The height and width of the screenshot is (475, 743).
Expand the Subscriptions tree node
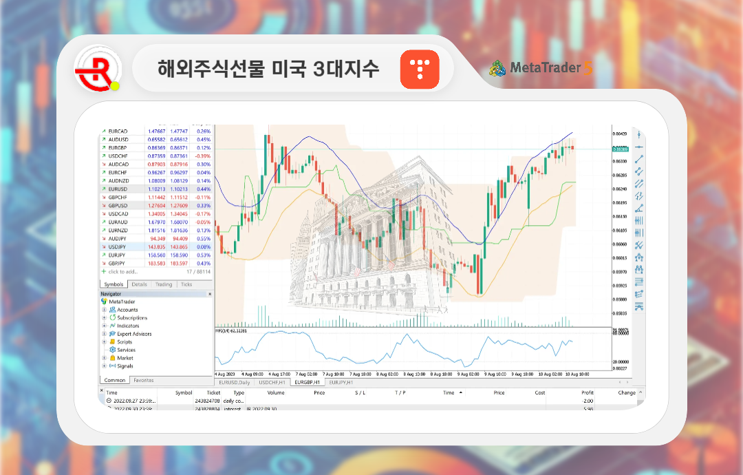coord(105,317)
